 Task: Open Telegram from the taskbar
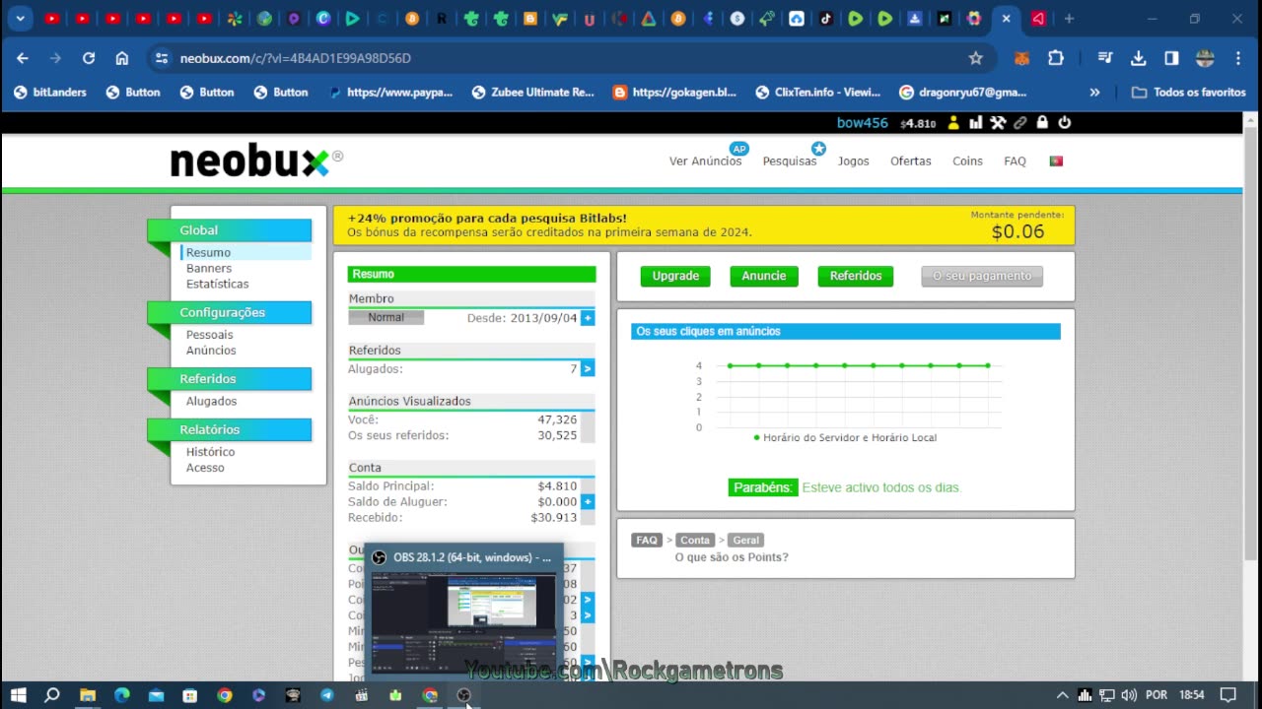(327, 695)
